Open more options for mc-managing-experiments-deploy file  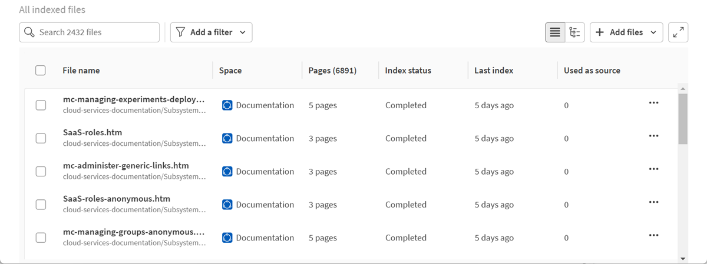tap(653, 103)
